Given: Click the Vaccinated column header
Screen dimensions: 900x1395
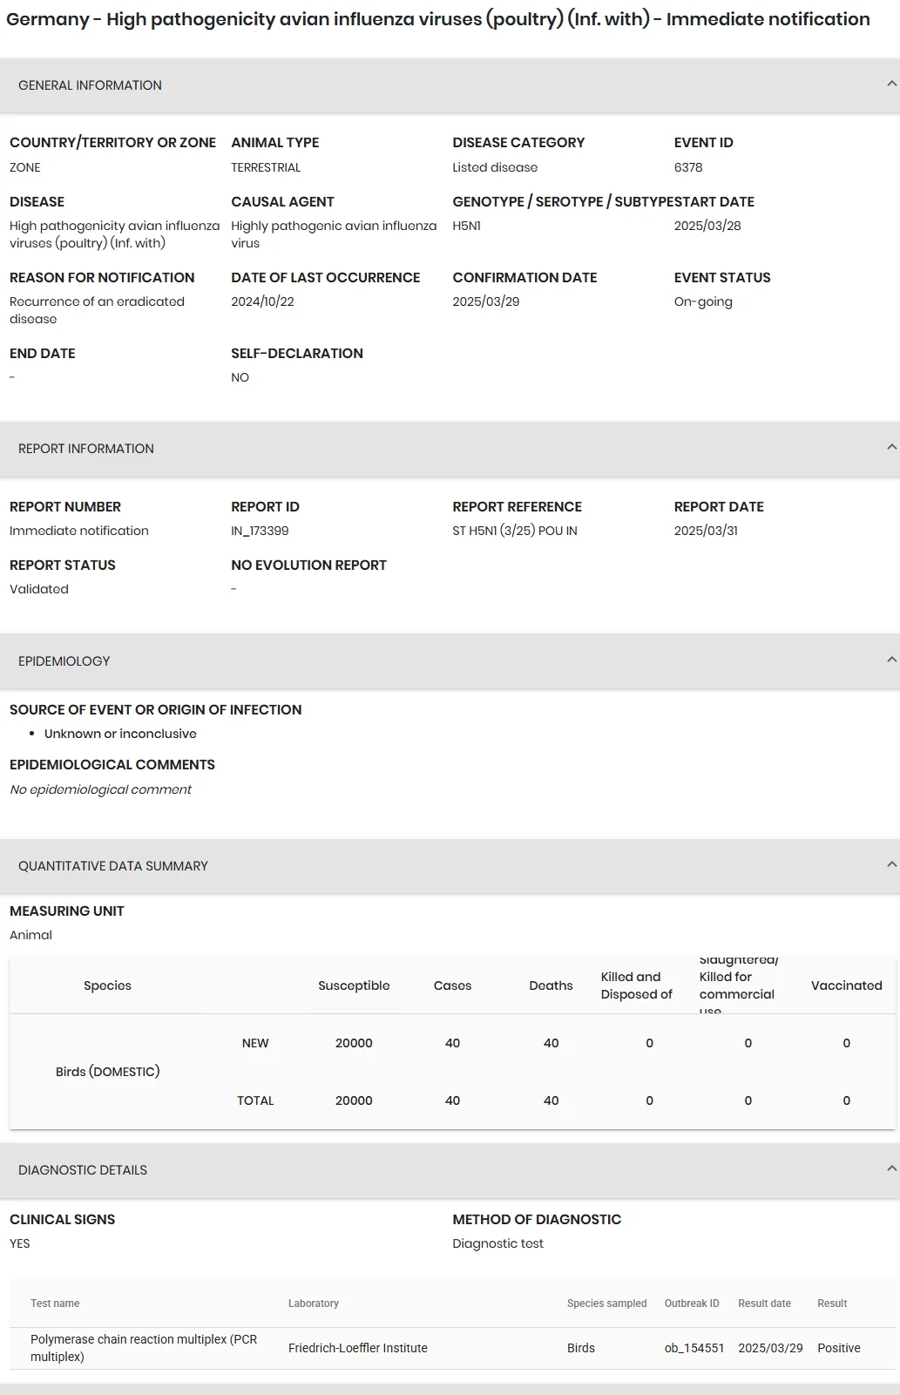Looking at the screenshot, I should (846, 985).
